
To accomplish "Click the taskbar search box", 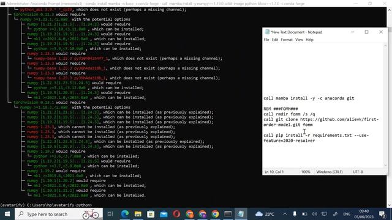I will [59, 214].
